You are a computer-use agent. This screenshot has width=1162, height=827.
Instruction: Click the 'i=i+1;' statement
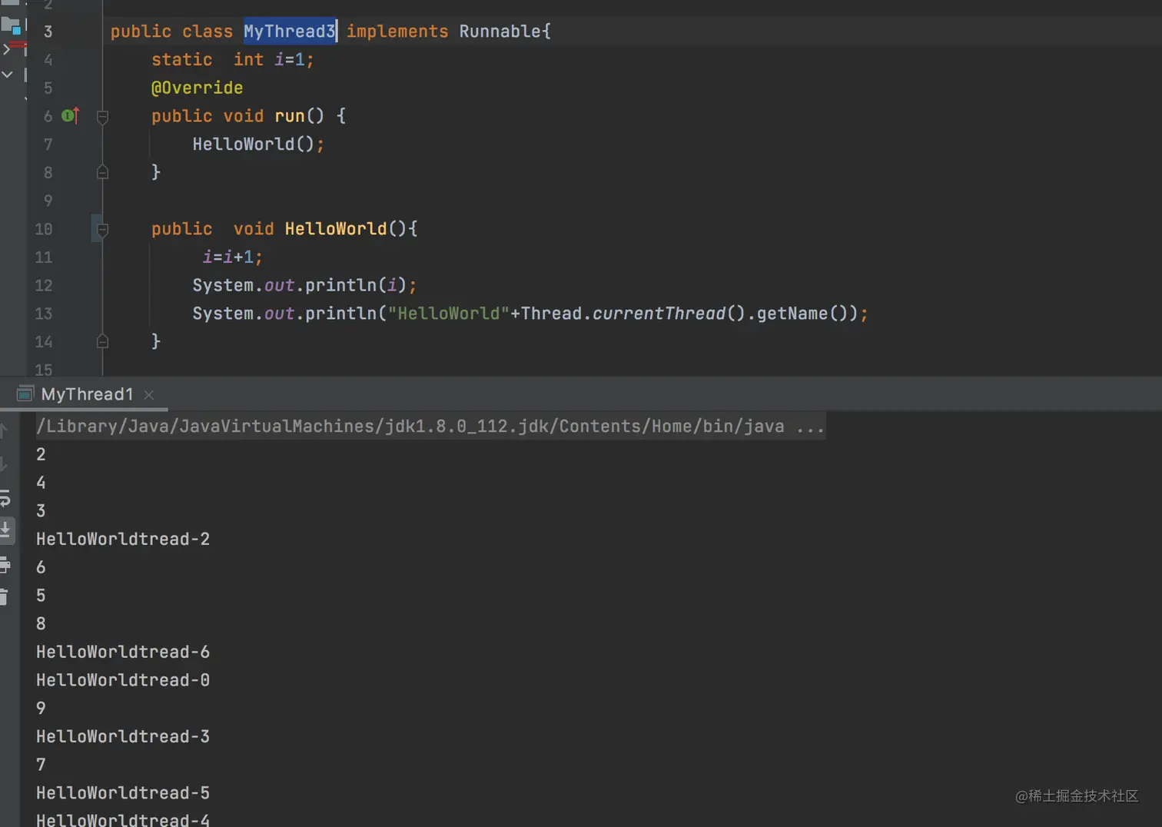[232, 257]
